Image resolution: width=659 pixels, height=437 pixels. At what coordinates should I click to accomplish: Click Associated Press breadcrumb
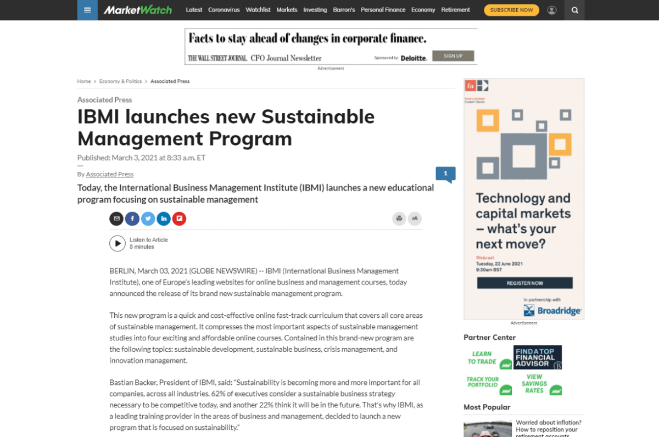[170, 81]
